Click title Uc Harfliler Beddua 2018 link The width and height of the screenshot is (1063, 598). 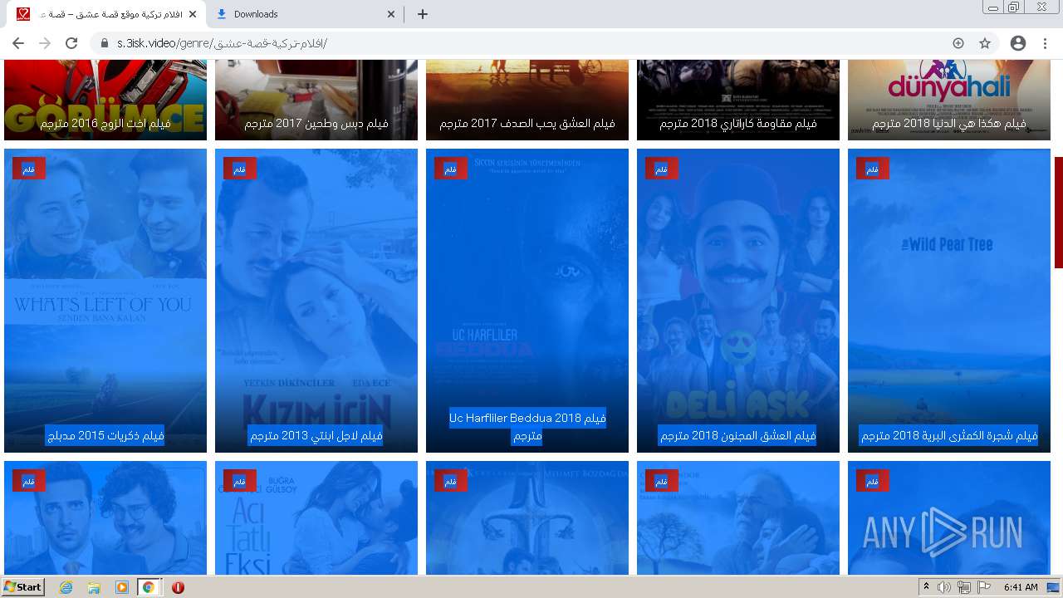click(527, 426)
